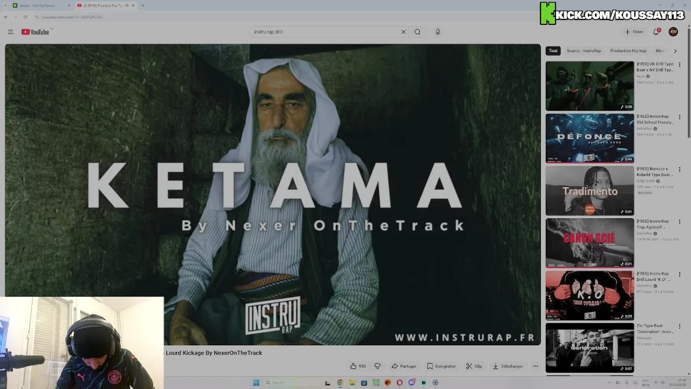
Task: Mute the YouTube tab via speaker icon
Action: coord(127,5)
